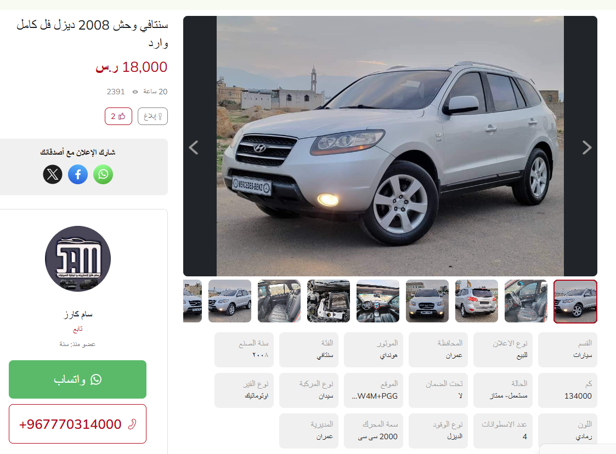This screenshot has height=454, width=616.
Task: Share the ad on X (Twitter)
Action: (53, 174)
